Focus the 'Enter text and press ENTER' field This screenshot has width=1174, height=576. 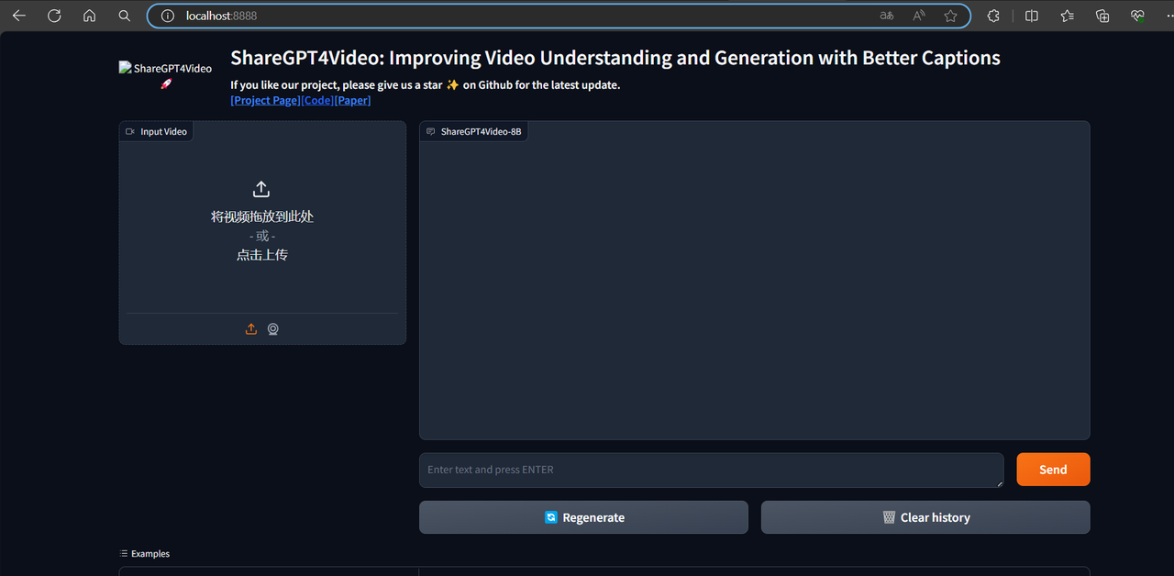tap(711, 470)
